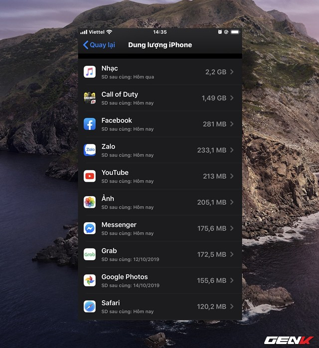
Task: Click the 213 MB size value
Action: (x=215, y=176)
